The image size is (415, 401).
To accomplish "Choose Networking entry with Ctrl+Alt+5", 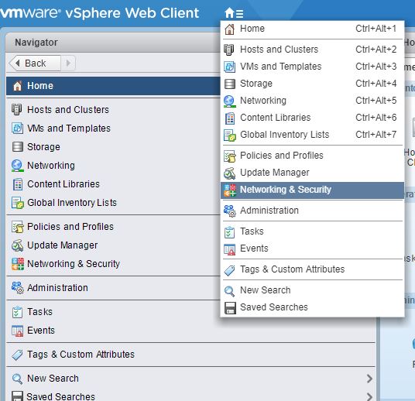I will 312,101.
